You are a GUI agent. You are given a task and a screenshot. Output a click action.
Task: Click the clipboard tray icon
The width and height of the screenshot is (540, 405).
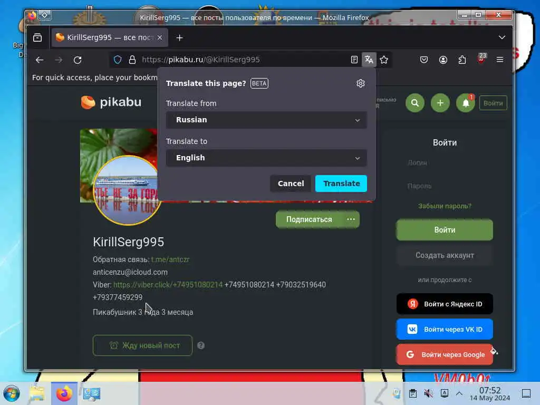[x=412, y=393]
